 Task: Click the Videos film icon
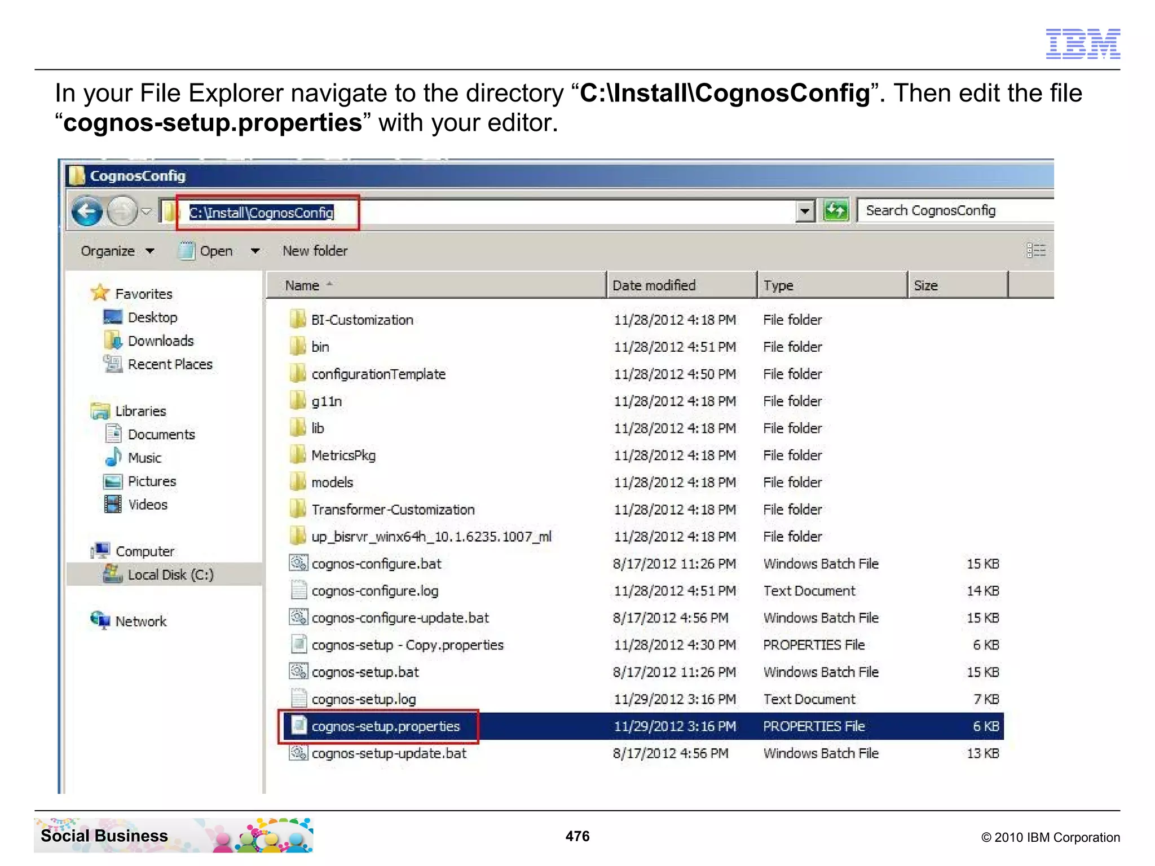pos(113,504)
